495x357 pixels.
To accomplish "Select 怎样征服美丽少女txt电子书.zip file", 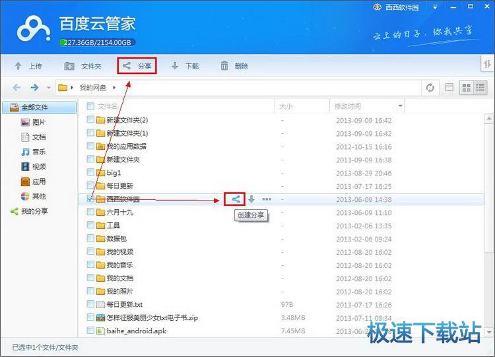I will point(152,318).
